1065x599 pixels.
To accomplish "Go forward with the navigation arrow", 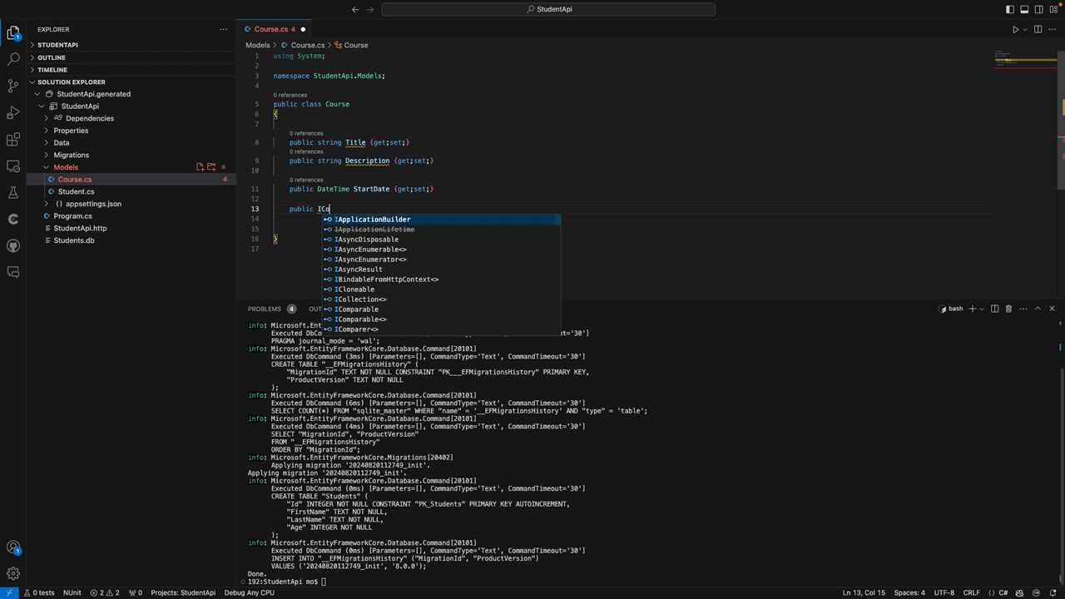I will [x=371, y=9].
